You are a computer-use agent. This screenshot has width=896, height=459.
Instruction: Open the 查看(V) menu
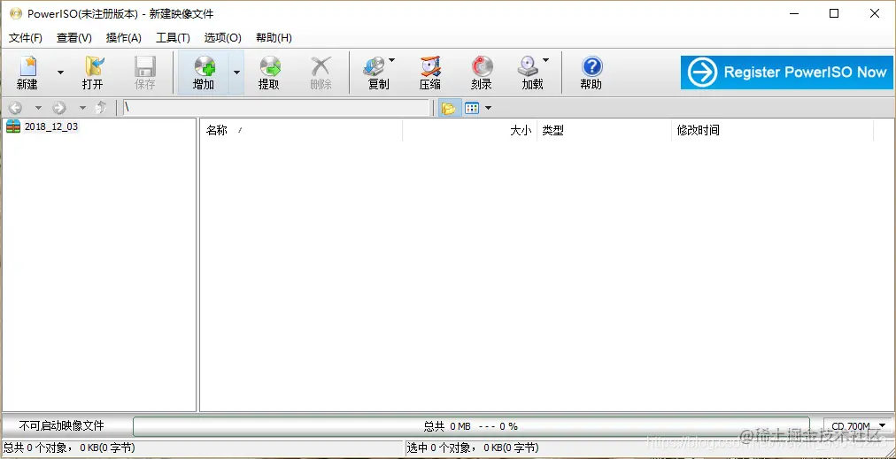(x=74, y=38)
